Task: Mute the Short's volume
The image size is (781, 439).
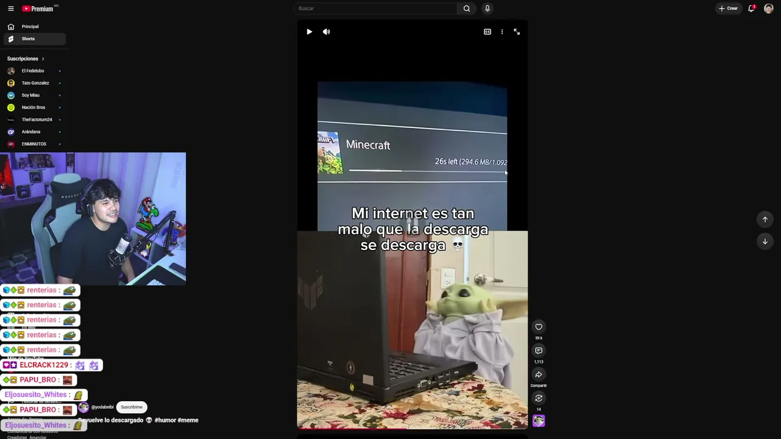Action: [326, 32]
